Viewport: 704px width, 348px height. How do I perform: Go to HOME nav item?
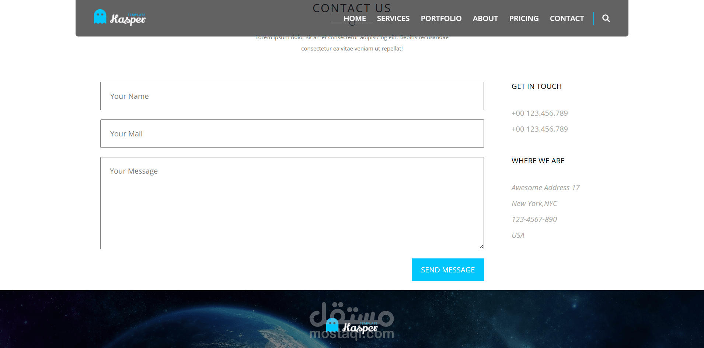355,18
